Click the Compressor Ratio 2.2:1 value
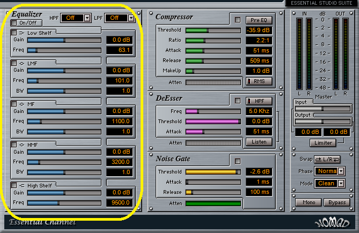Viewport: 359px width, 233px height. (x=259, y=40)
